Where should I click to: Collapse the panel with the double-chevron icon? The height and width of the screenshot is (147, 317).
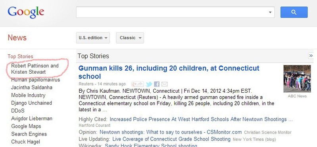pyautogui.click(x=311, y=56)
